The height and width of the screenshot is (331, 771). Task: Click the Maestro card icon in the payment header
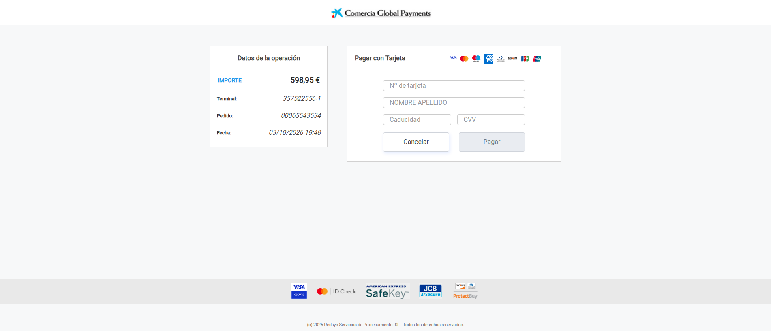(x=476, y=59)
